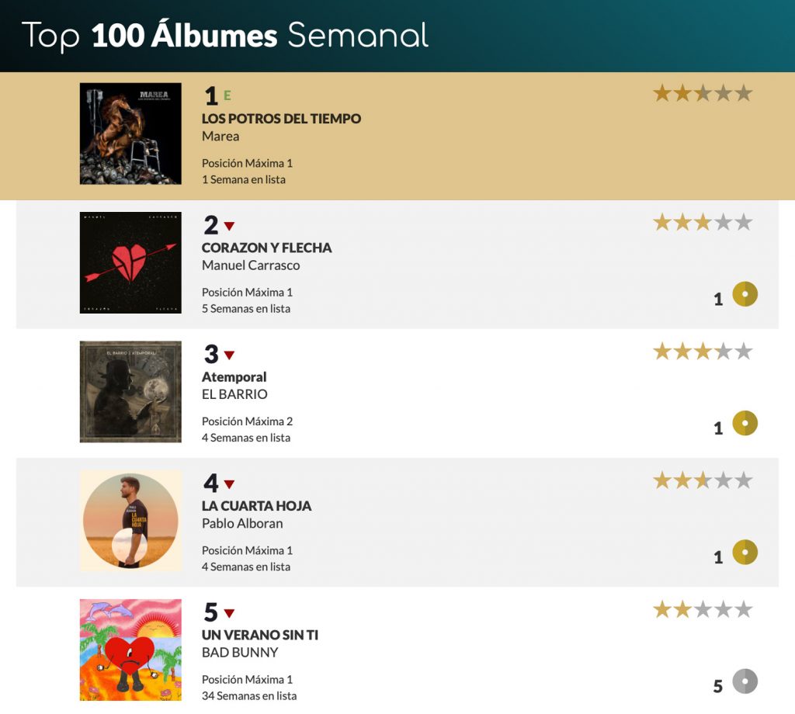
Task: Click the red down arrow beside position 3
Action: point(229,355)
